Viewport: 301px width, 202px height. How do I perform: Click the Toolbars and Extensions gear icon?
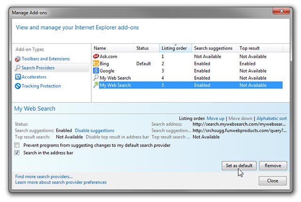(18, 59)
